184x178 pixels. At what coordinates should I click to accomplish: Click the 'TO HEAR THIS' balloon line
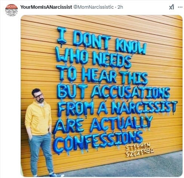point(102,75)
